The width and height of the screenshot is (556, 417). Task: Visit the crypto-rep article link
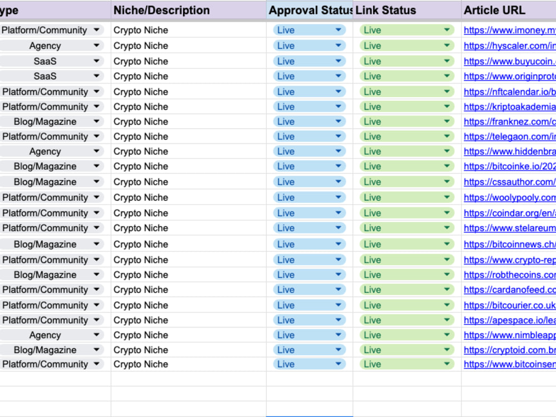coord(509,260)
